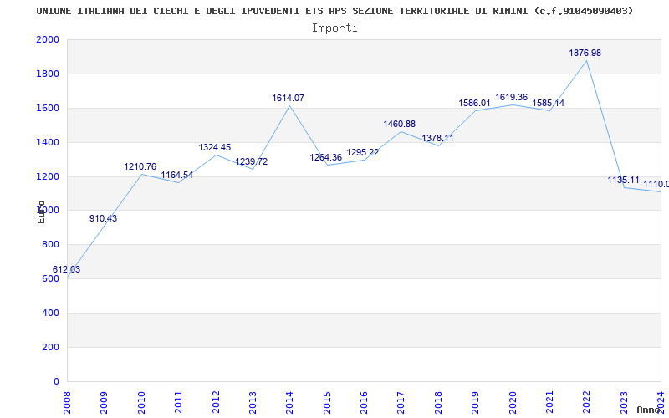Select data label 1135.11
Viewport: 669px width, 418px height.
click(624, 180)
